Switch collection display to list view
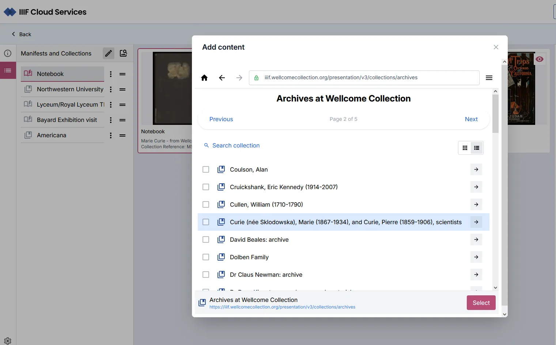 477,147
